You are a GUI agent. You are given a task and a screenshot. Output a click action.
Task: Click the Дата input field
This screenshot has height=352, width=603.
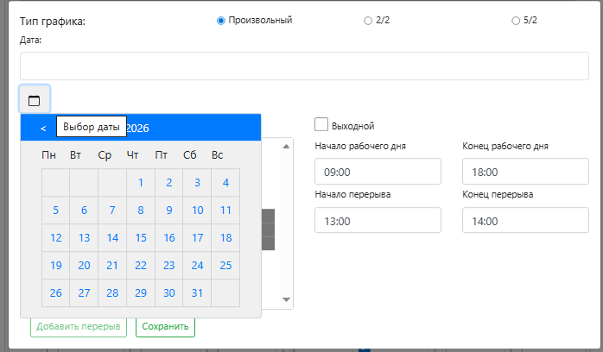(x=304, y=66)
